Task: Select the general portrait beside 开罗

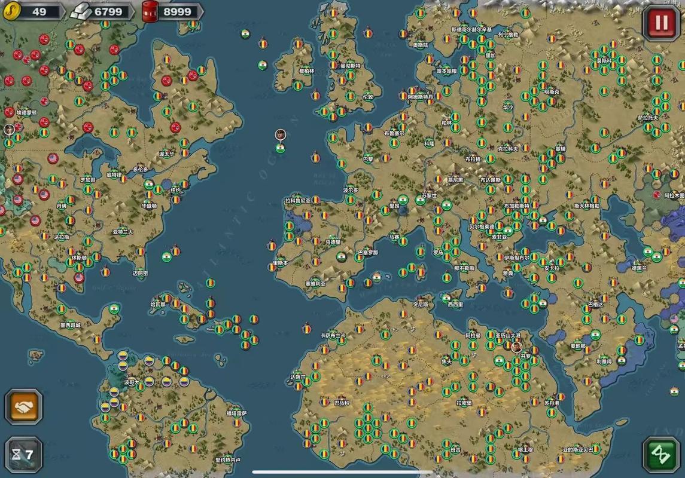Action: tap(516, 347)
